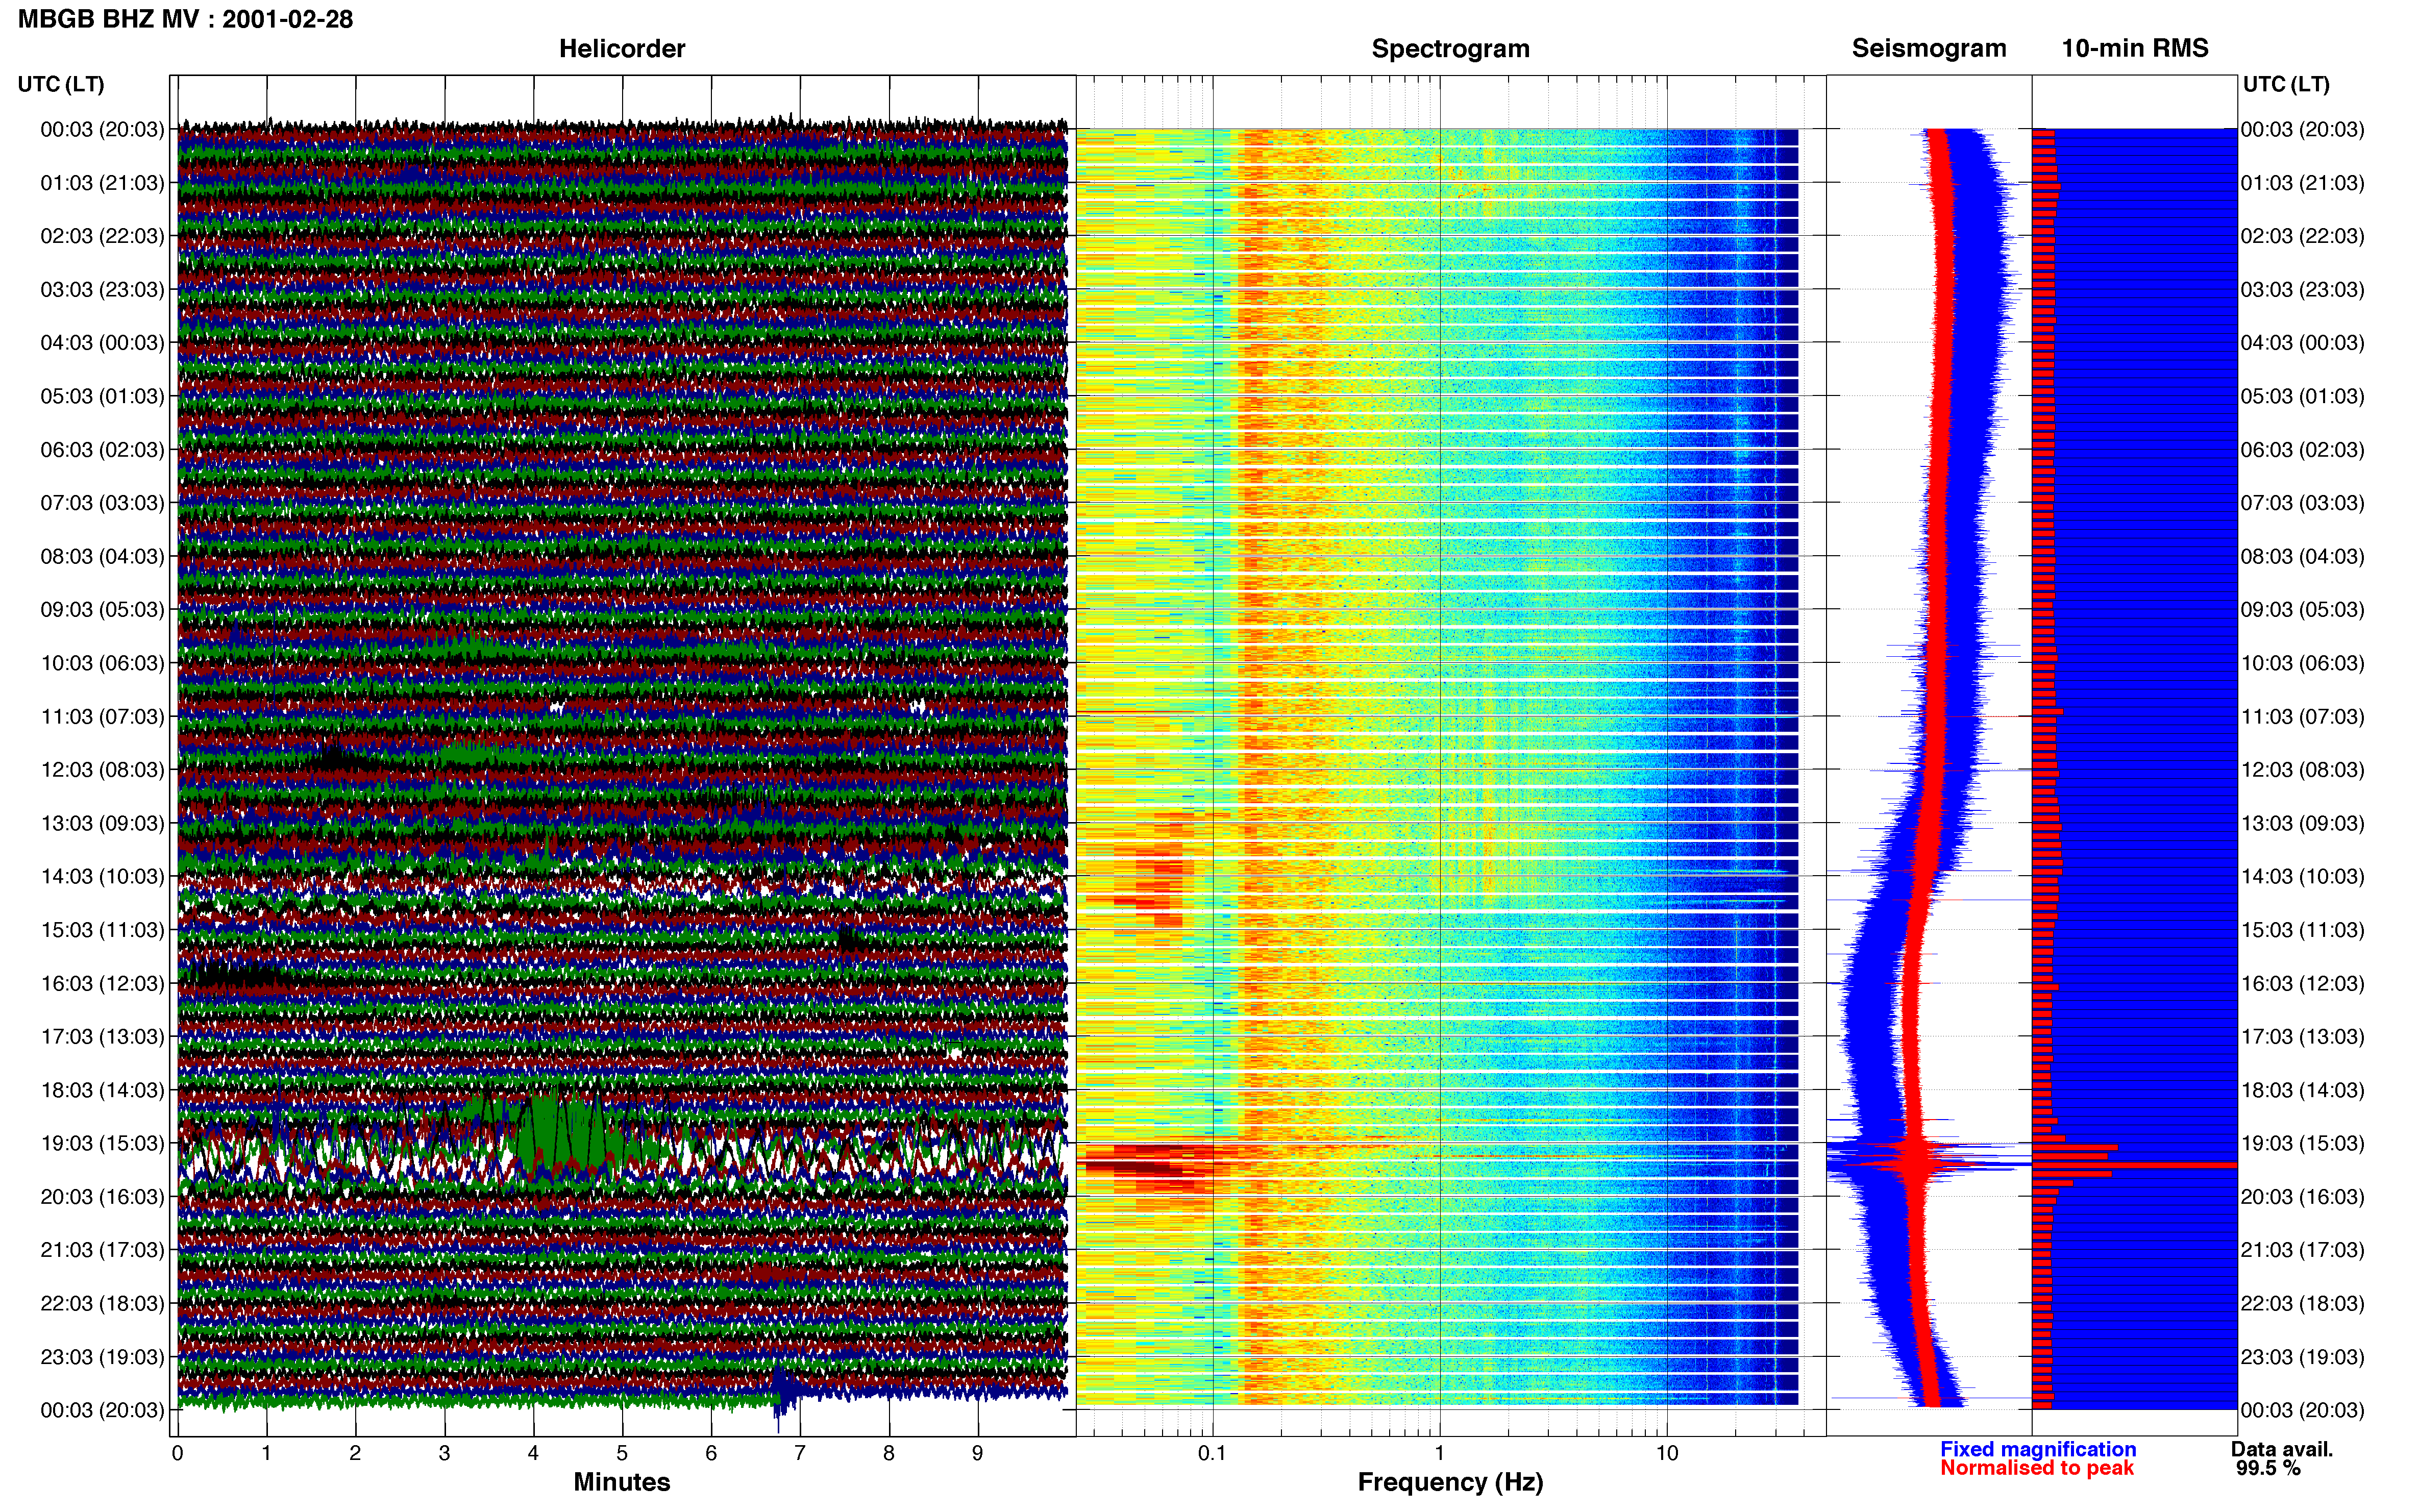The height and width of the screenshot is (1512, 2419).
Task: Click right time label 08:03 (04:03)
Action: pyautogui.click(x=2302, y=556)
